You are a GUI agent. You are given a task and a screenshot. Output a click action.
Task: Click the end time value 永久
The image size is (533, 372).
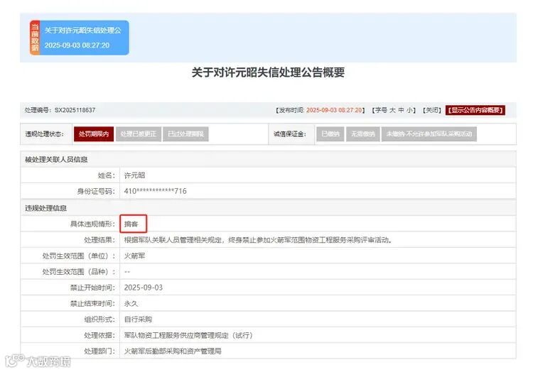(131, 304)
